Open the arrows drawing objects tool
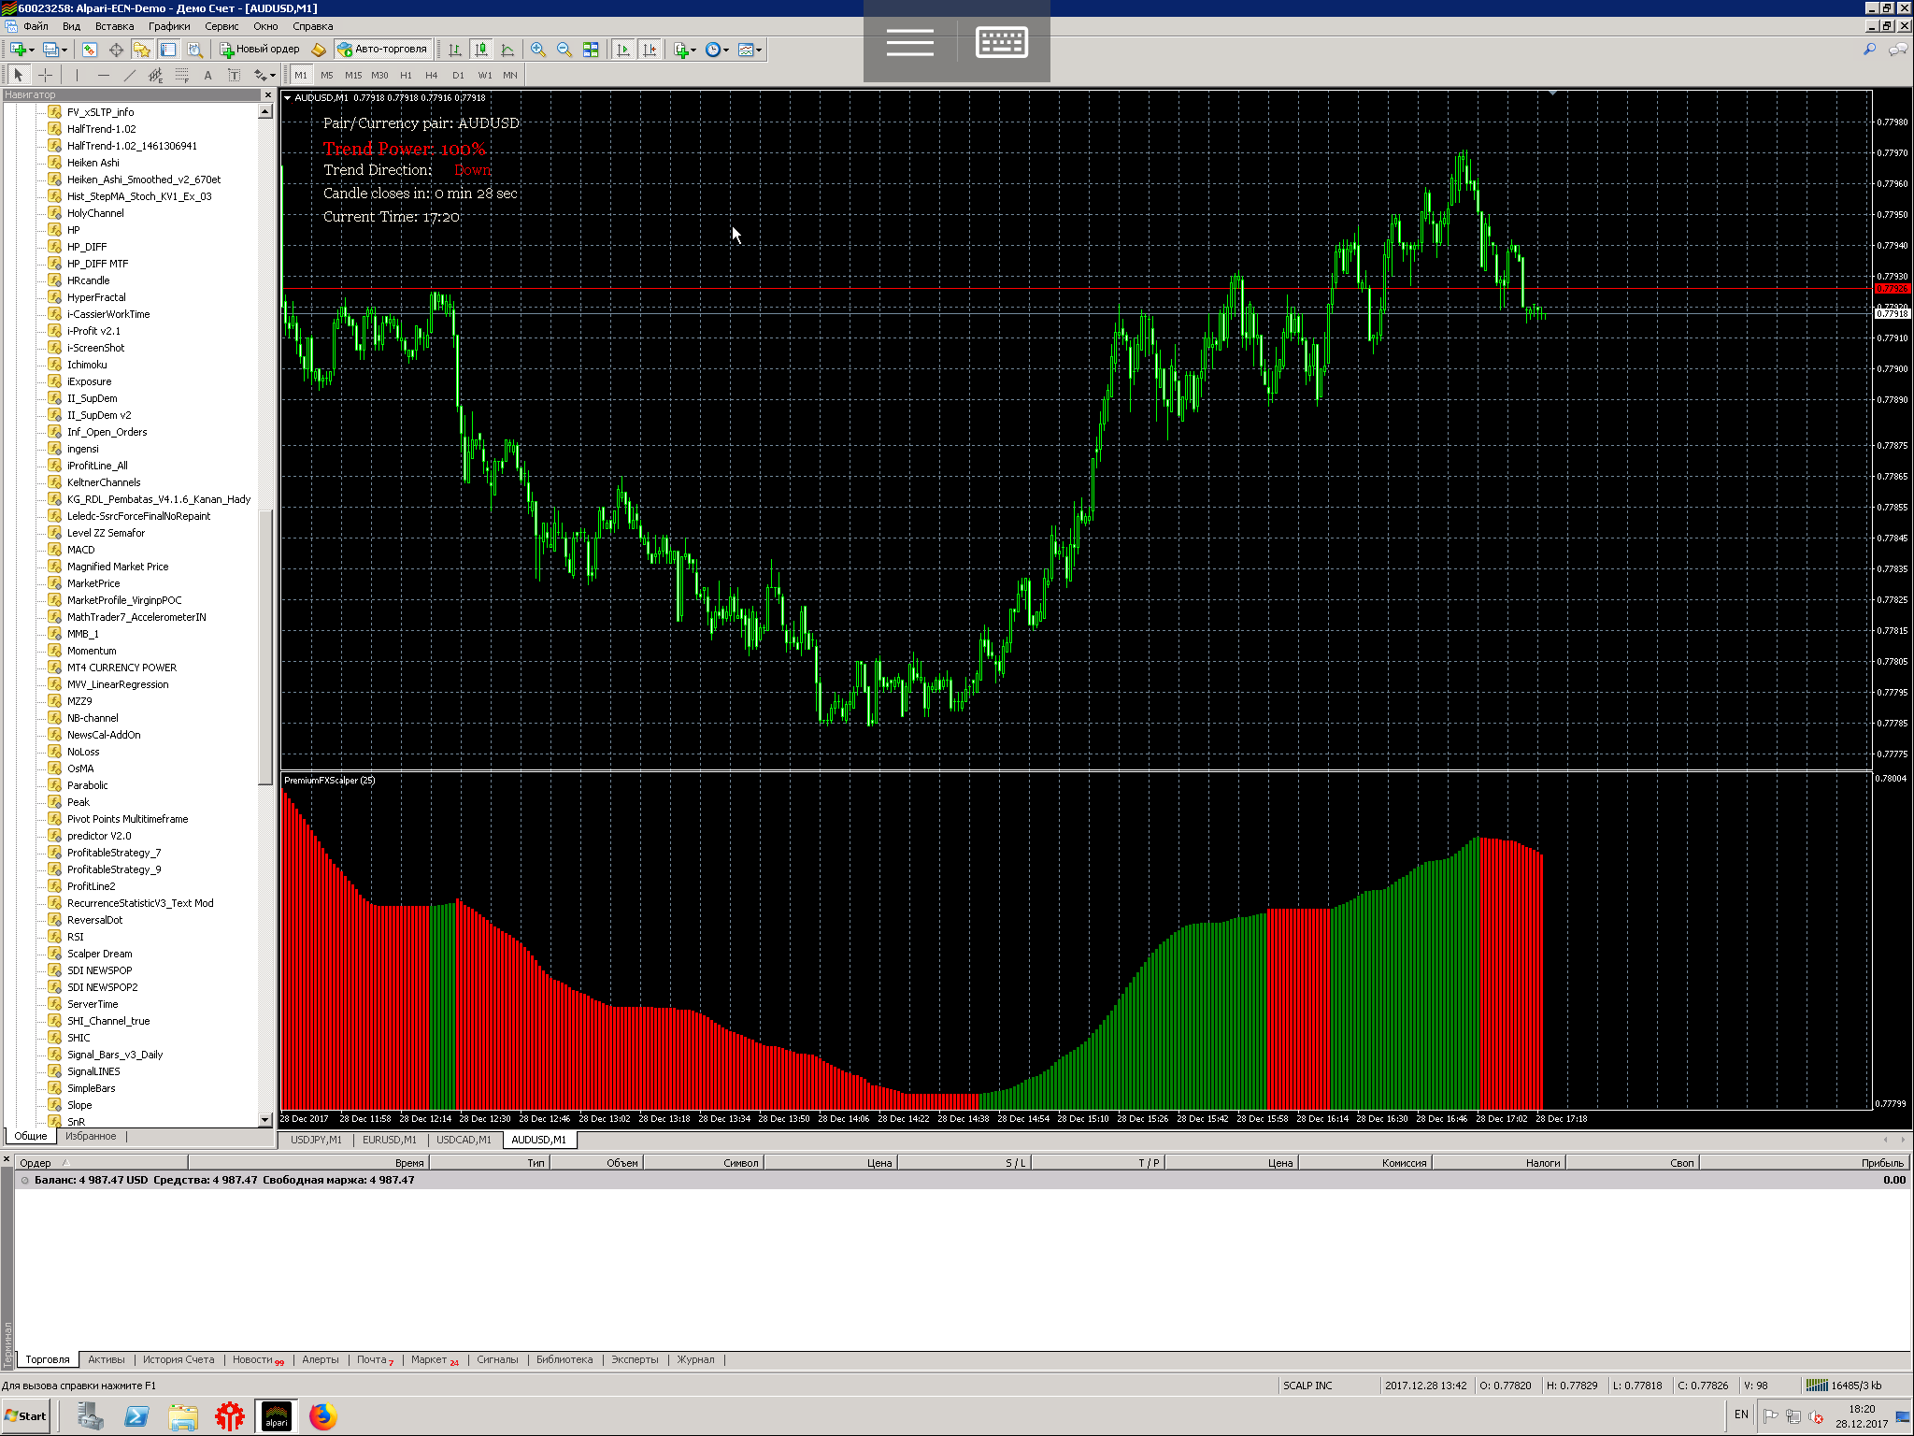 (x=260, y=75)
